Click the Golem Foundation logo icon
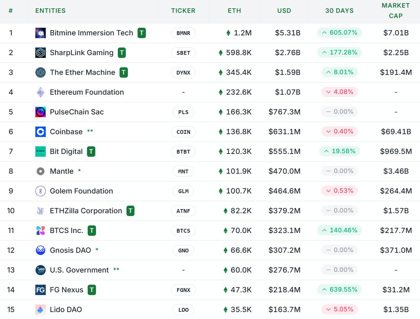 (x=41, y=191)
